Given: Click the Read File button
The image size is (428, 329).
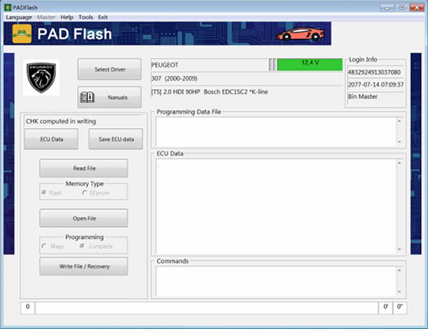Looking at the screenshot, I should click(x=83, y=168).
